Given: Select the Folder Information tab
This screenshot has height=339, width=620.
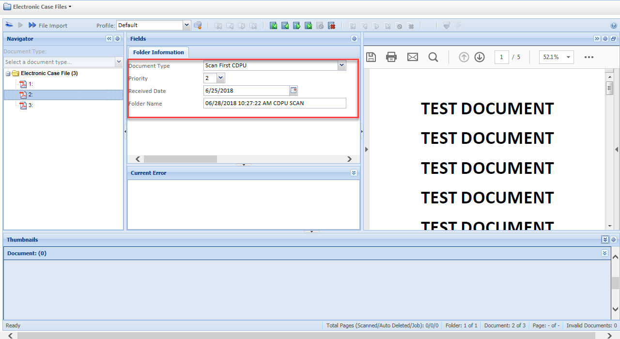Looking at the screenshot, I should click(x=158, y=52).
